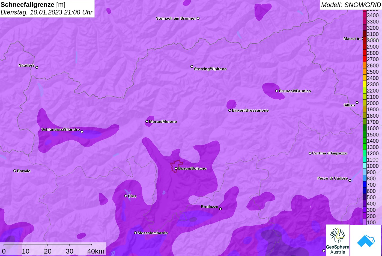Image resolution: width=382 pixels, height=256 pixels.
Task: Click the GeoSphere Austria logo
Action: pyautogui.click(x=338, y=240)
